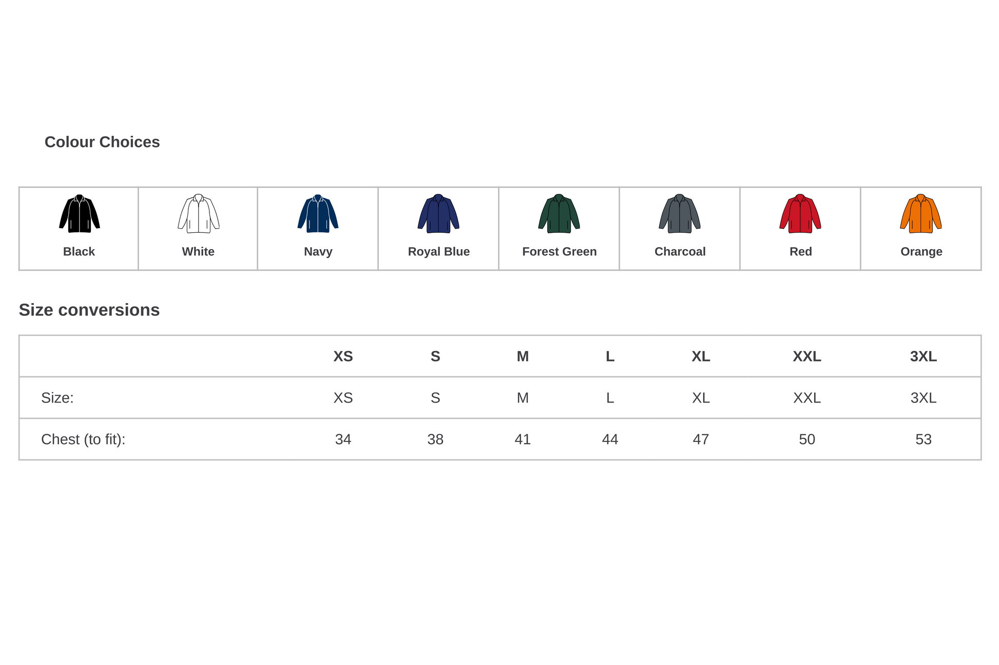Pick the Royal Blue jacket icon

click(438, 214)
